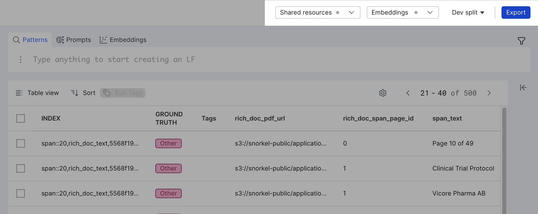Collapse the side panel with arrow-bar icon

click(x=523, y=87)
